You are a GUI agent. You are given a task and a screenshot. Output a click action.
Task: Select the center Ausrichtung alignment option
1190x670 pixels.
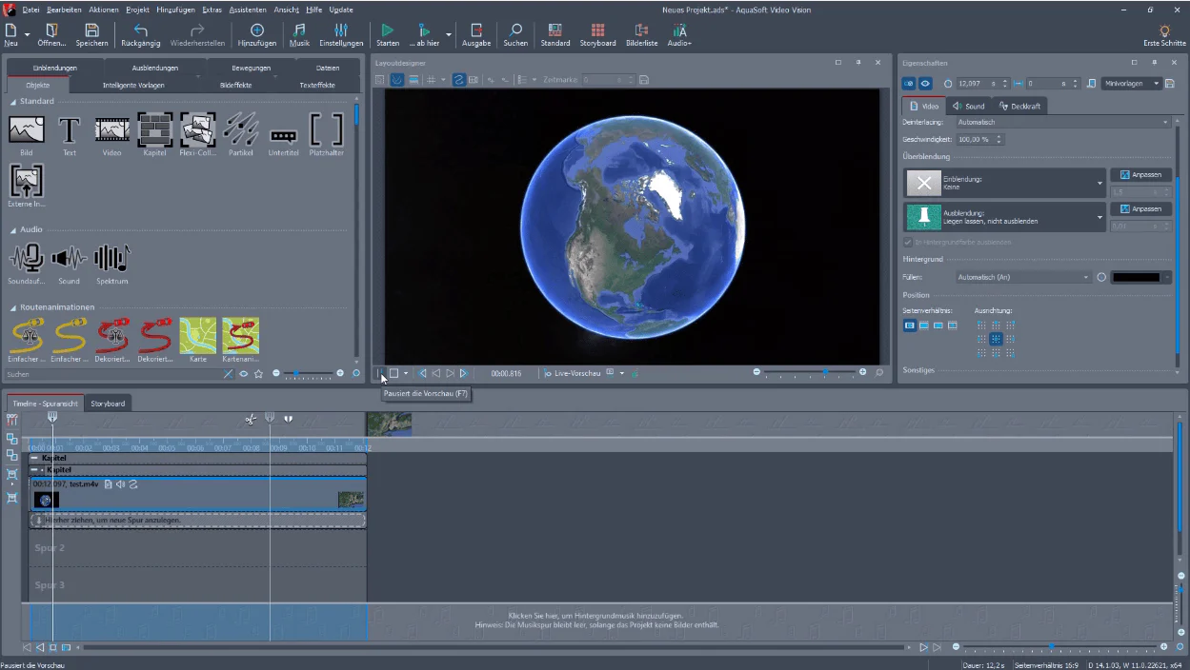pyautogui.click(x=996, y=339)
